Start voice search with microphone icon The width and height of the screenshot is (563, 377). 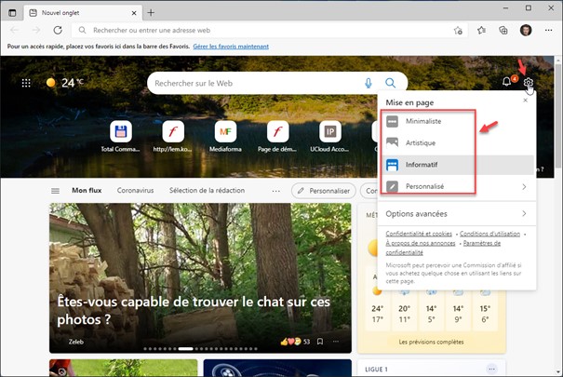[369, 83]
